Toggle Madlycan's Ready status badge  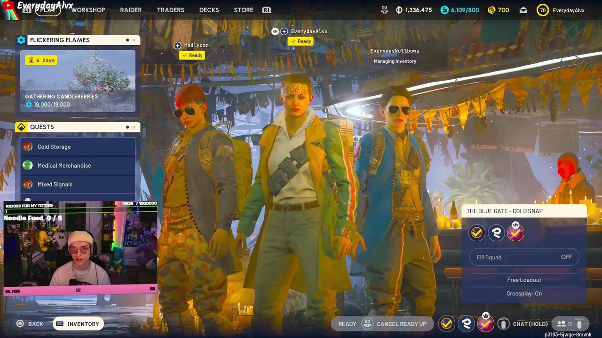pyautogui.click(x=192, y=55)
